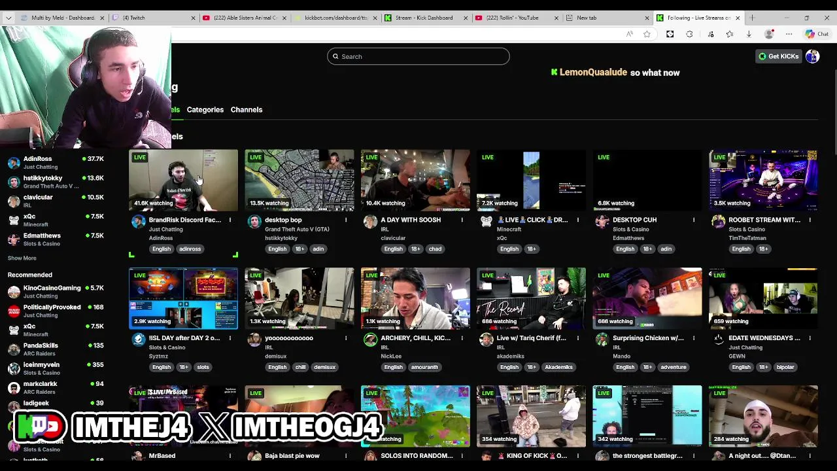Open channel avatar beside DESKTOP CUH stream
The height and width of the screenshot is (471, 837).
tap(602, 222)
